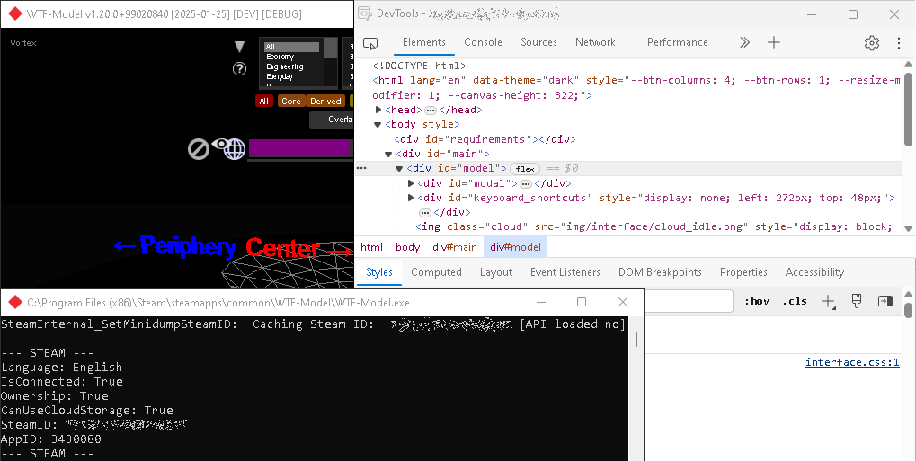Open the Performance tab

pyautogui.click(x=678, y=42)
